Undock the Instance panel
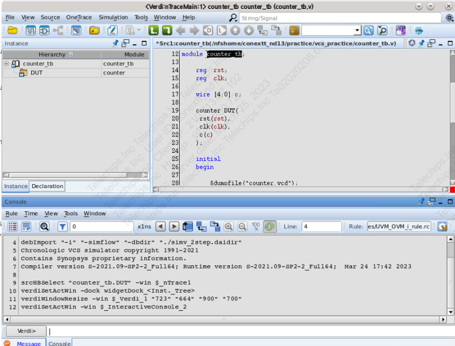Viewport: 455px width, 346px height. tap(125, 44)
